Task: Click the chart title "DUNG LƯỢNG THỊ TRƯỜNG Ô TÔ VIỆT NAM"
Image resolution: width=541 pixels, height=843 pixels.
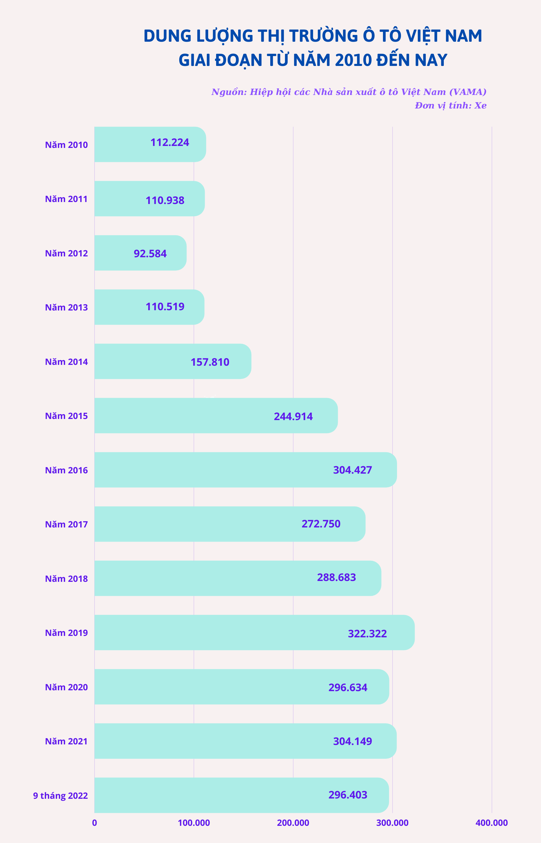Action: point(313,36)
